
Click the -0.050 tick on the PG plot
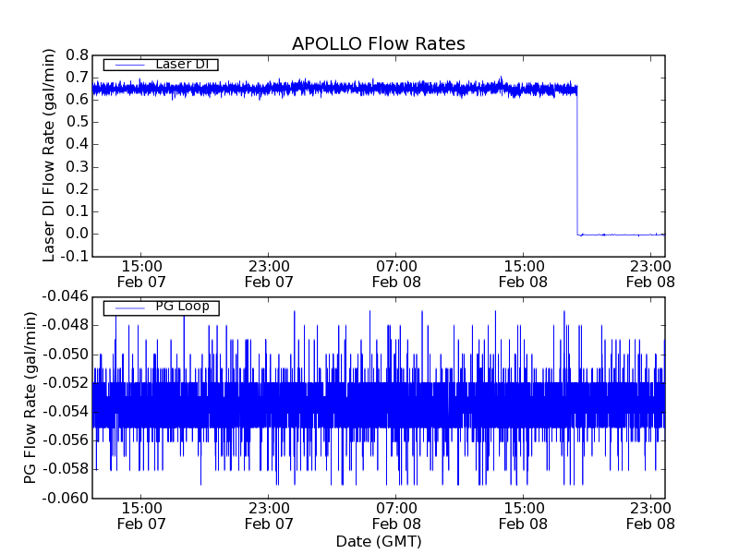pyautogui.click(x=66, y=355)
